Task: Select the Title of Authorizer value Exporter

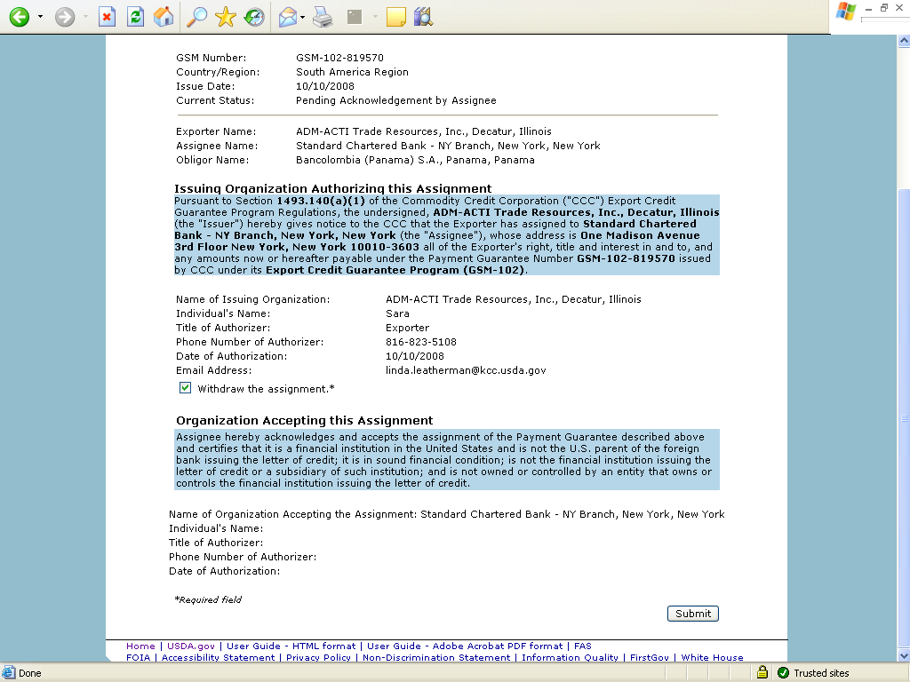Action: [407, 328]
